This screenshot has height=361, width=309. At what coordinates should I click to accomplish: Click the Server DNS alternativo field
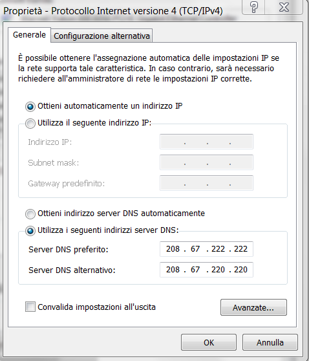point(206,270)
